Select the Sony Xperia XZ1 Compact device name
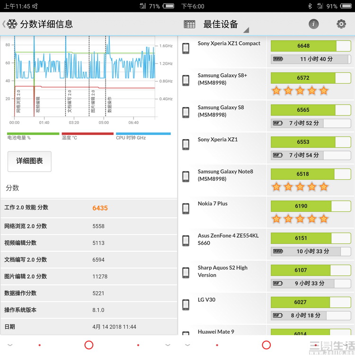The height and width of the screenshot is (355, 355). tap(229, 43)
